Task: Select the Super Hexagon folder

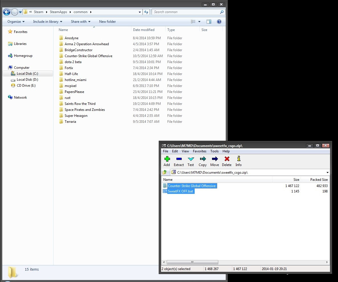Action: (76, 116)
